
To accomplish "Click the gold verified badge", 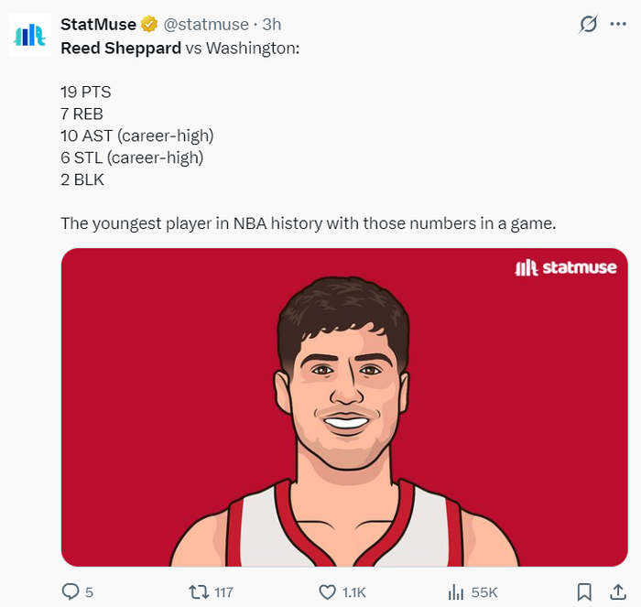I will click(149, 24).
